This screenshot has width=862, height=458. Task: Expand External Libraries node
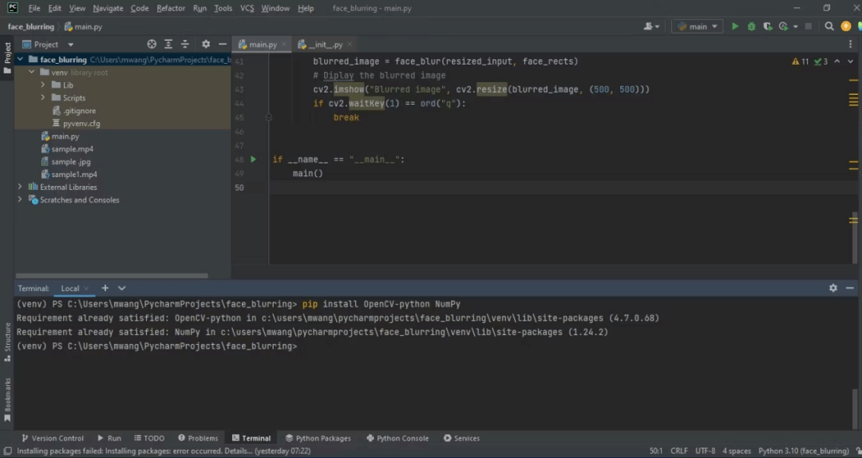point(20,187)
